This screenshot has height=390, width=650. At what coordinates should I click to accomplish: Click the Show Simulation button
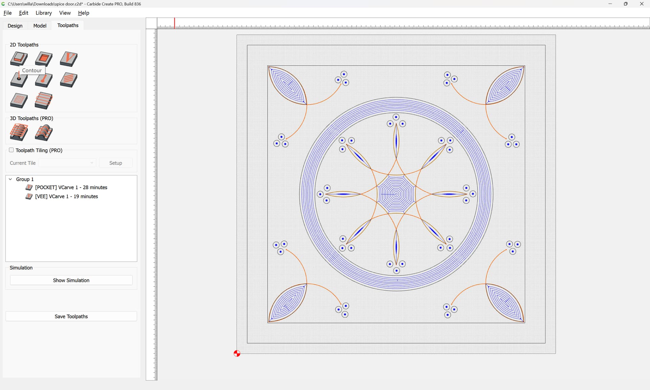point(71,280)
